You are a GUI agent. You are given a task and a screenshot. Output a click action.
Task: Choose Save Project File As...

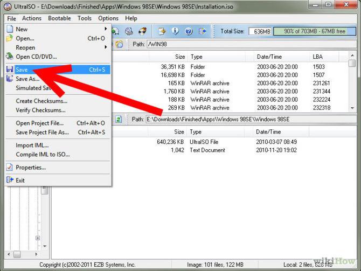click(x=58, y=133)
